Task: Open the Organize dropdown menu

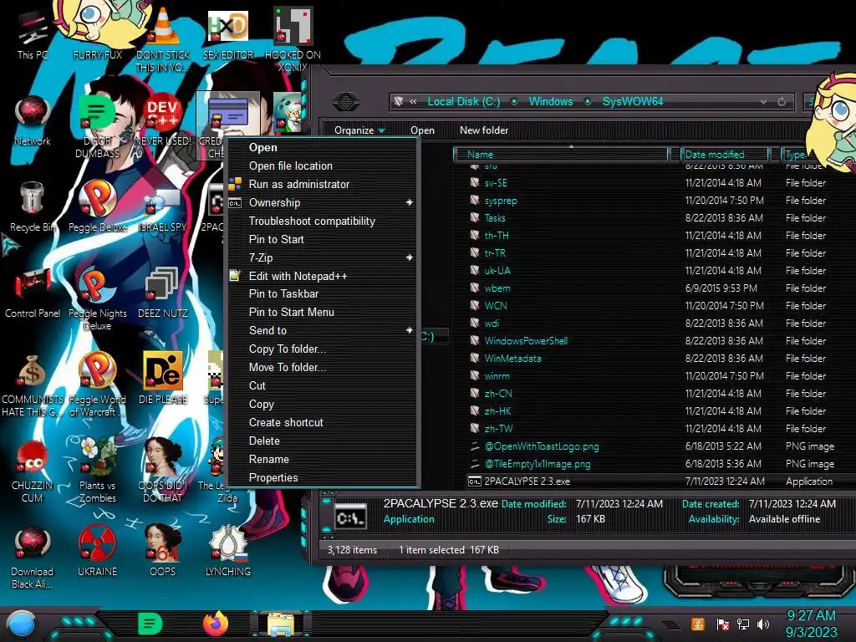Action: (x=359, y=130)
